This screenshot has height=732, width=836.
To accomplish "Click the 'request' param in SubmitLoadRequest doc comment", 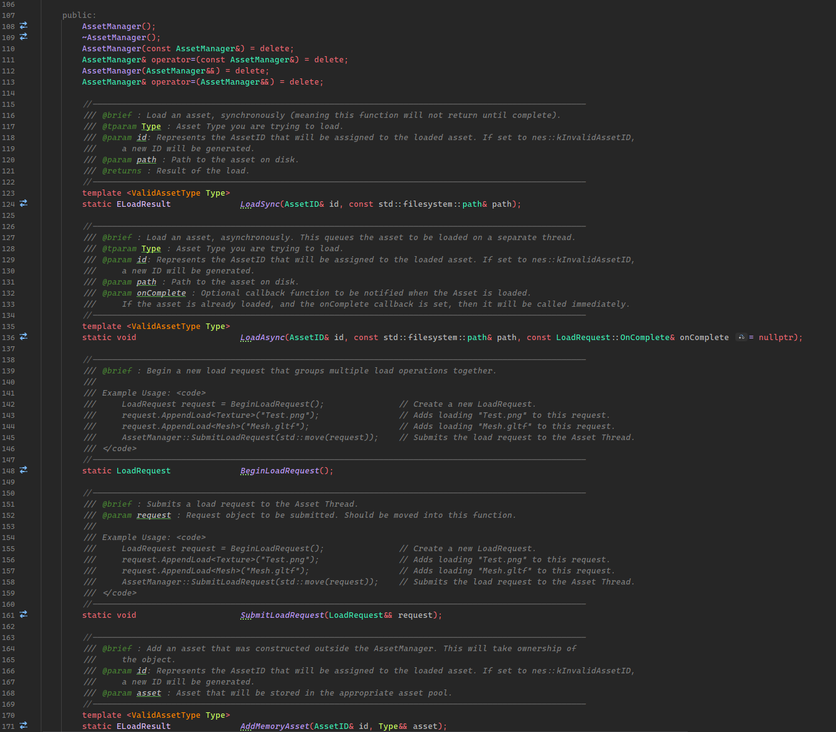I will coord(154,515).
